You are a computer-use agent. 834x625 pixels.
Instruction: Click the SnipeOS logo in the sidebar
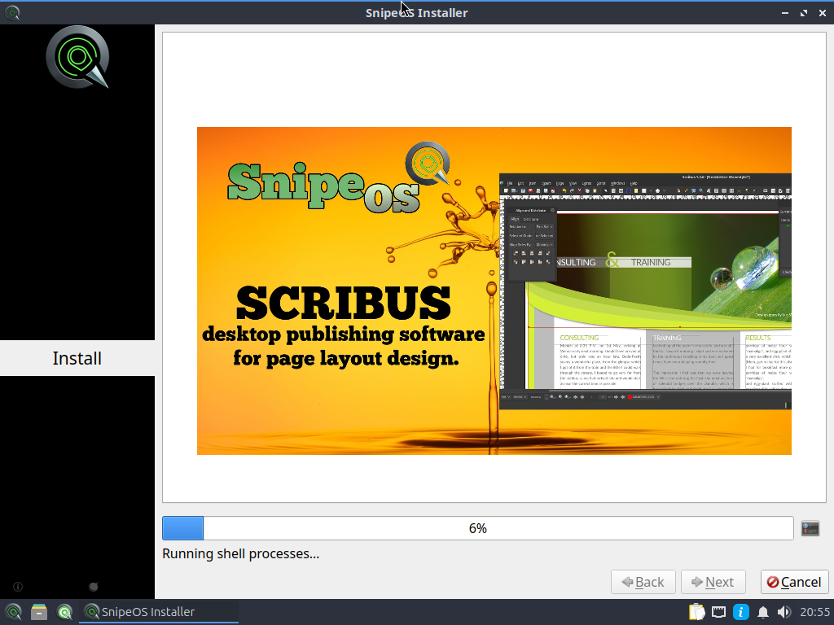point(77,56)
